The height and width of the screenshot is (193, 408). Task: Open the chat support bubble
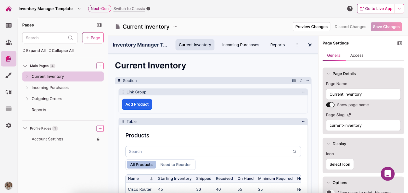click(387, 174)
